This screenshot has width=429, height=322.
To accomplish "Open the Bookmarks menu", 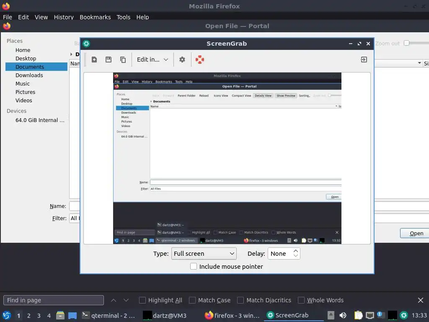I will tap(95, 17).
